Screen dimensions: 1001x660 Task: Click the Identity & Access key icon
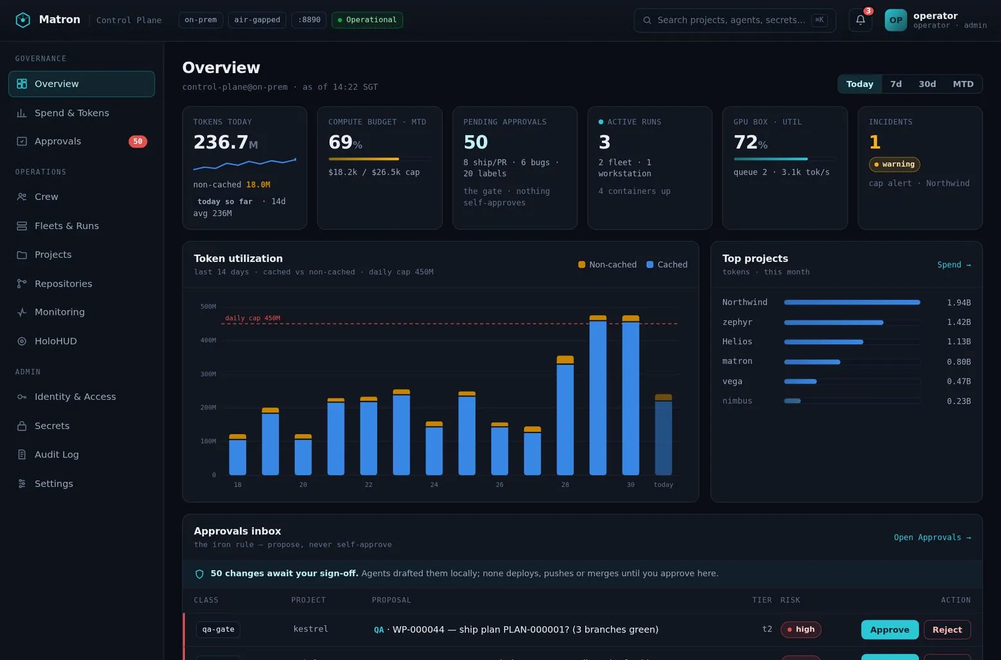click(22, 397)
